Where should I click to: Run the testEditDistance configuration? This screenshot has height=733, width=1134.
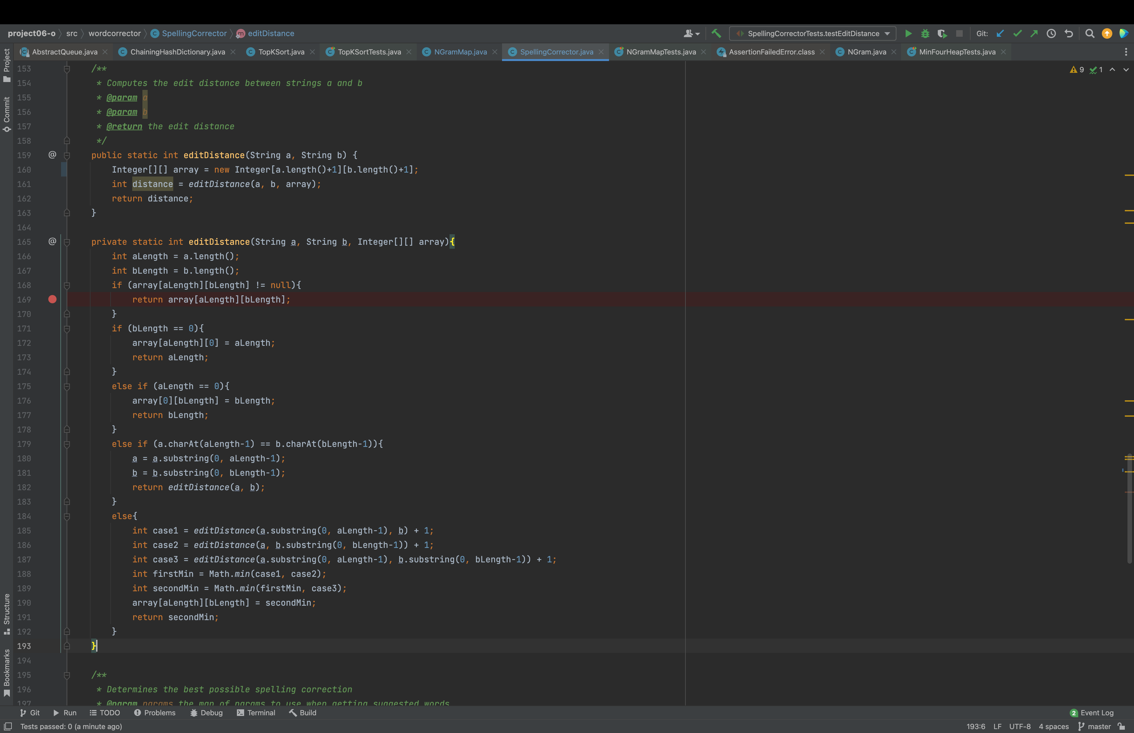point(908,33)
